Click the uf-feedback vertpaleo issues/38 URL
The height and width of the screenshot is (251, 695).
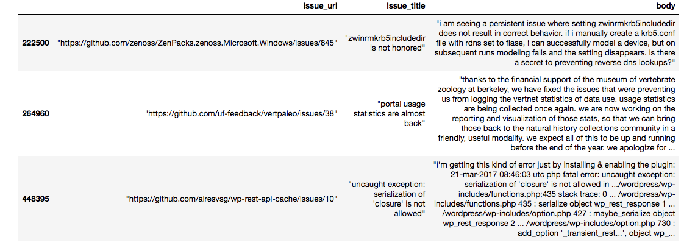point(241,113)
